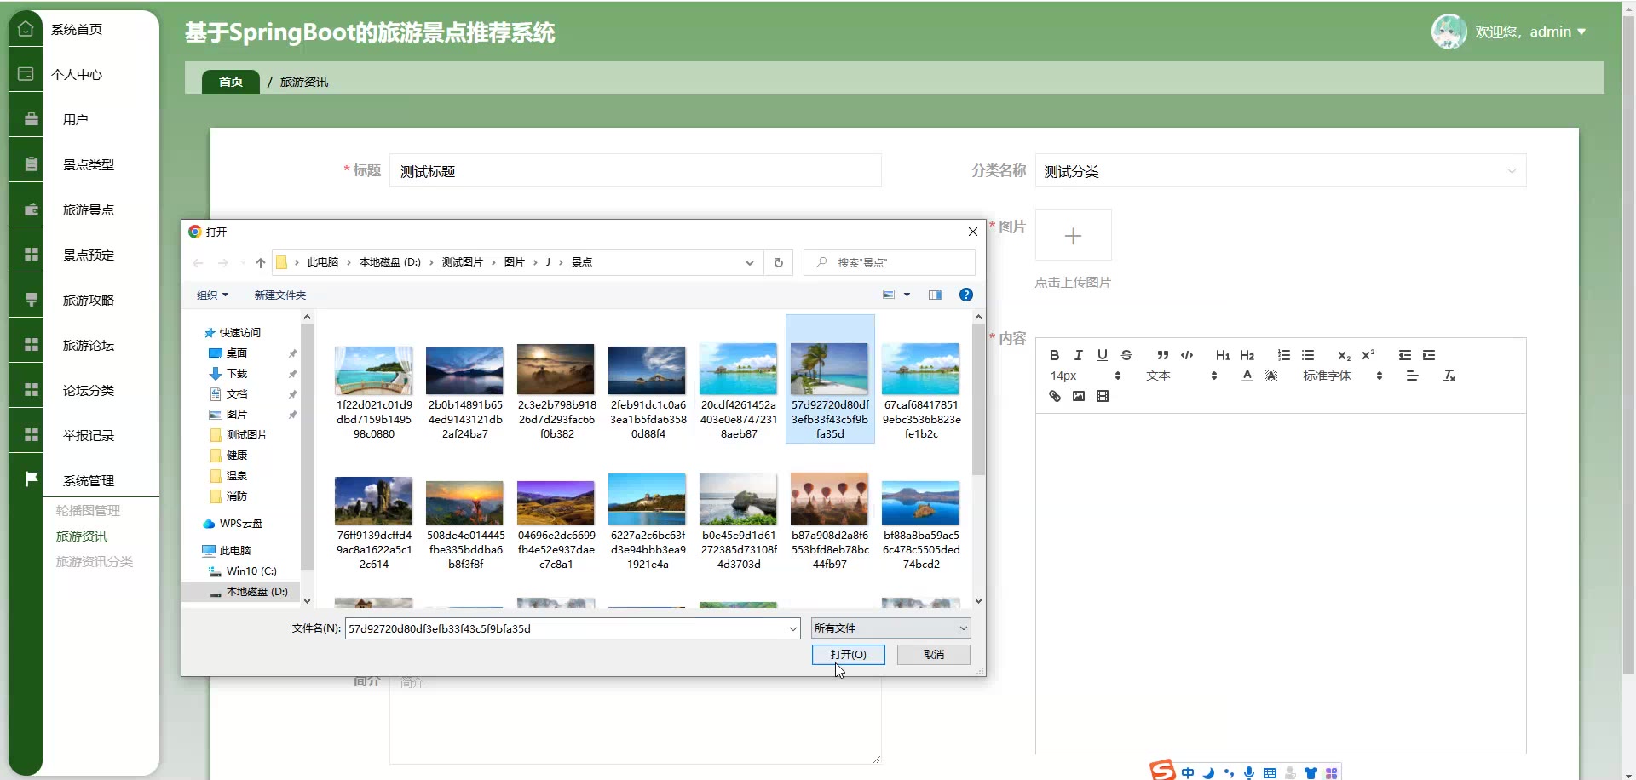Apply italic formatting in the editor toolbar

tap(1078, 355)
